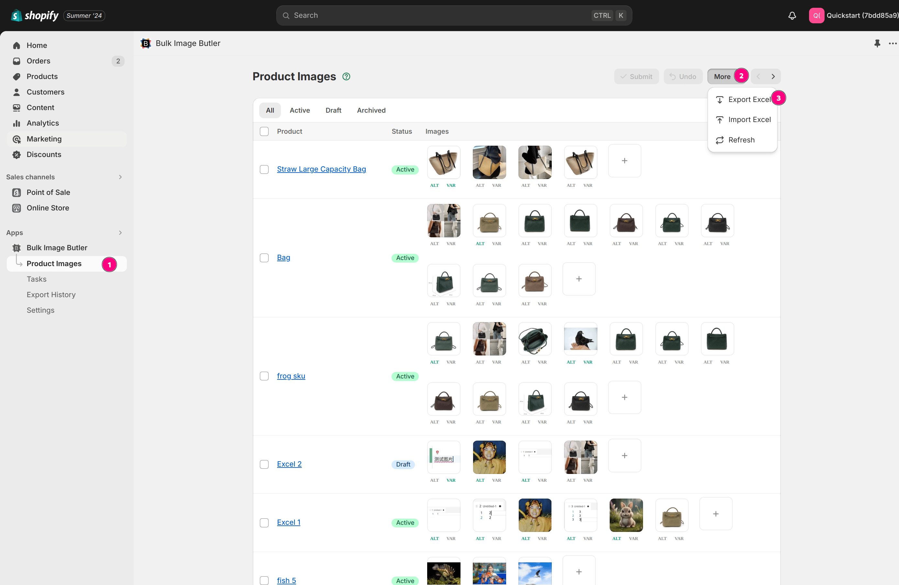Viewport: 899px width, 585px height.
Task: Go to next page arrow
Action: click(773, 77)
